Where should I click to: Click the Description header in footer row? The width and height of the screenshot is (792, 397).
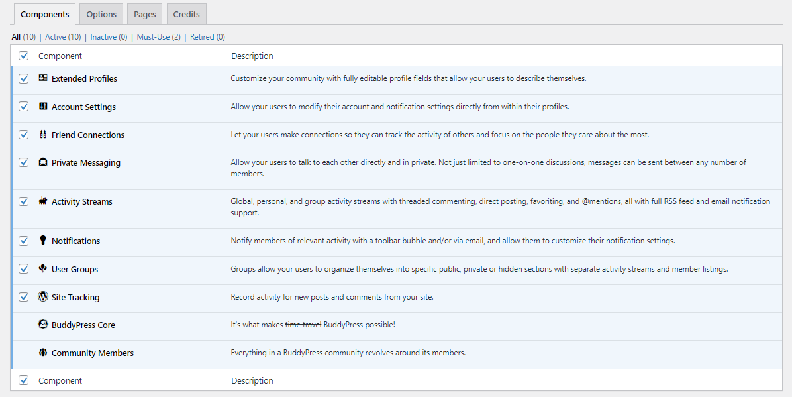point(252,380)
